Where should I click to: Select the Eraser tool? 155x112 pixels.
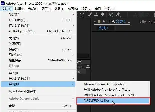coord(102,15)
